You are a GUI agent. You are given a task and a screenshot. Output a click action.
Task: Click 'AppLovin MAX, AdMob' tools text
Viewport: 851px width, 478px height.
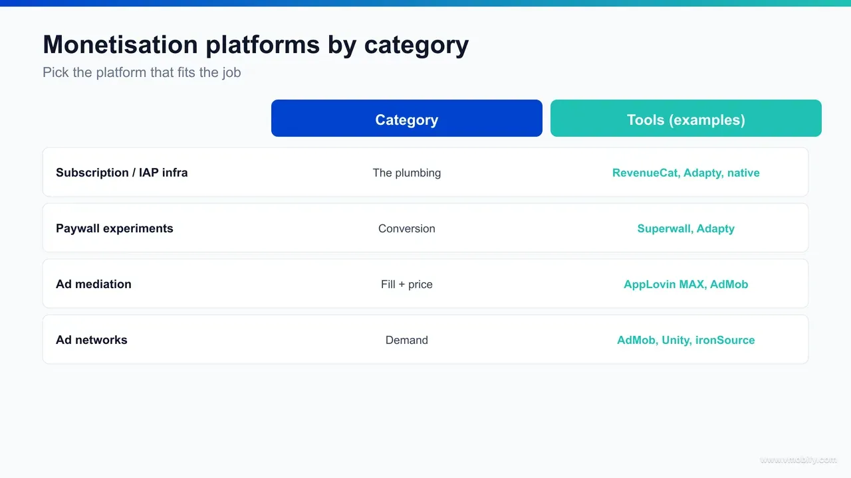point(686,284)
